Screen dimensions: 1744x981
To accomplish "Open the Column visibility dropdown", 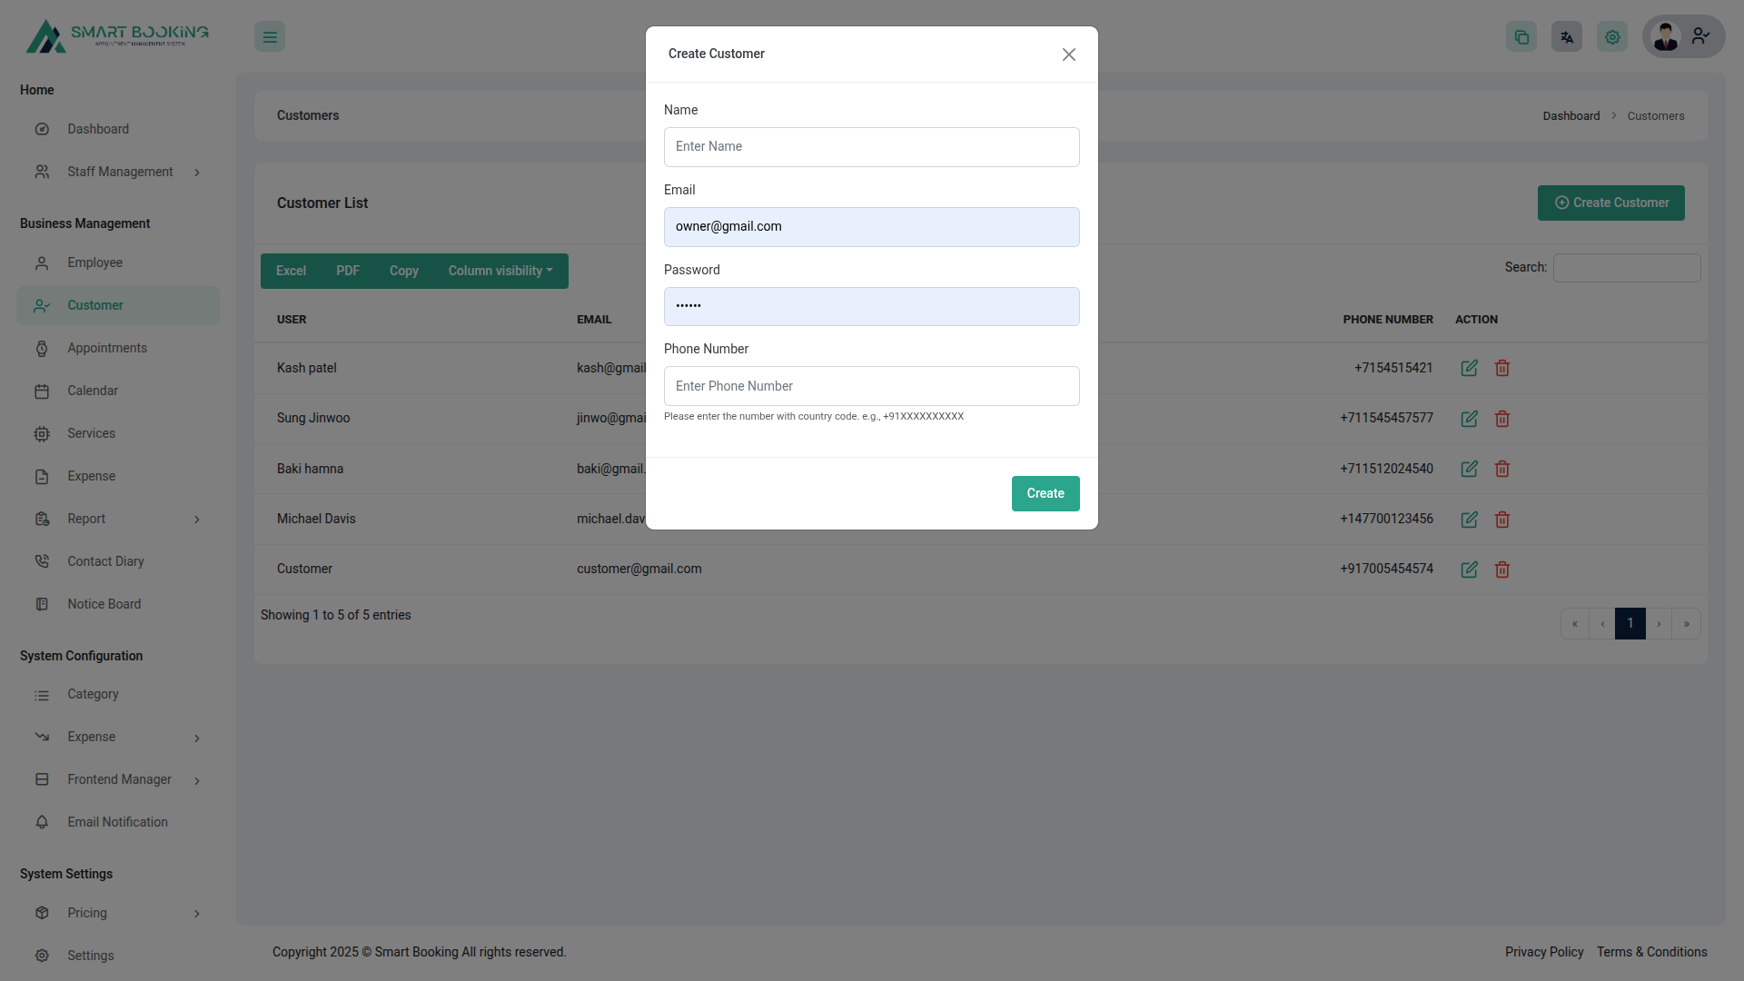I will point(500,271).
